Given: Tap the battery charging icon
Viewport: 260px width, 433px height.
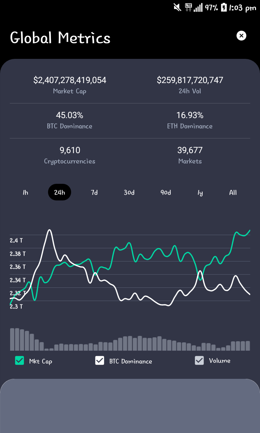Looking at the screenshot, I should pos(224,8).
